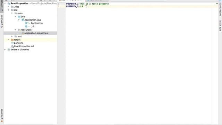The height and width of the screenshot is (125, 222).
Task: Select application.properties in the project tree
Action: click(36, 33)
